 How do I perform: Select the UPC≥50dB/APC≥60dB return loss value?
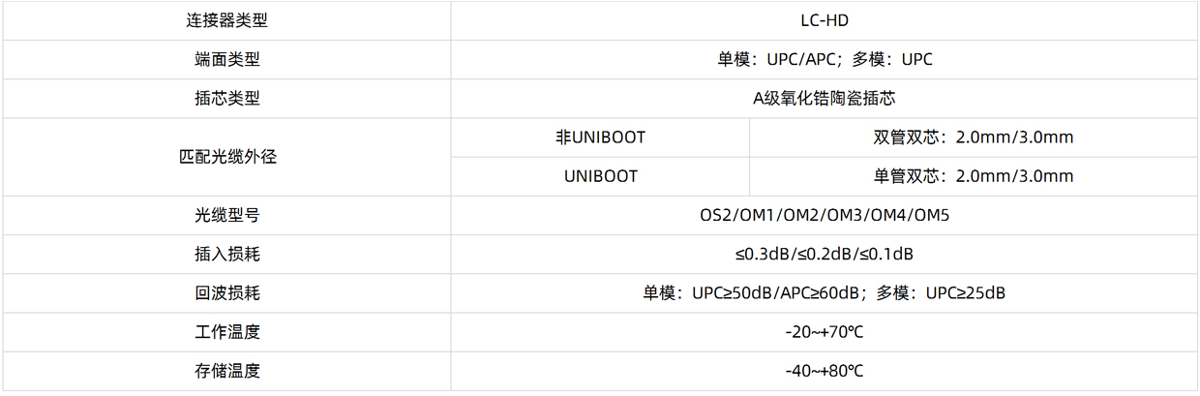pos(775,292)
